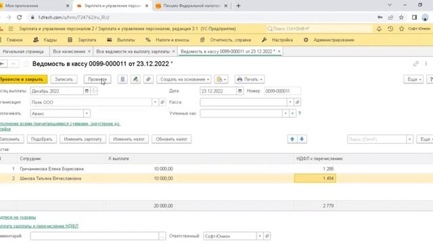
Task: Open the help question mark button
Action: pyautogui.click(x=430, y=80)
